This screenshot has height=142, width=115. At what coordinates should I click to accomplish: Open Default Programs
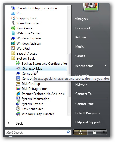pyautogui.click(x=87, y=113)
